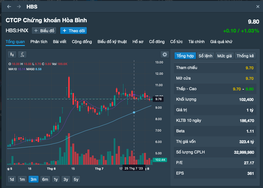Click the MA50 legend value 8.58
The width and height of the screenshot is (263, 188).
(x=39, y=69)
